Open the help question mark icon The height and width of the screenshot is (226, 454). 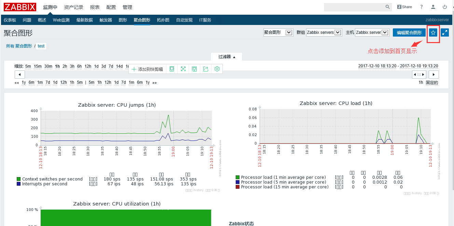coord(422,7)
